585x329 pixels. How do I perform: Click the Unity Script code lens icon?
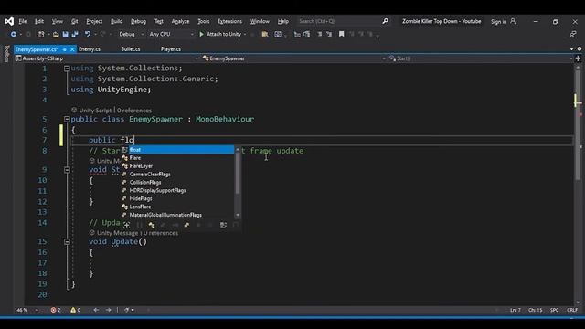pyautogui.click(x=74, y=110)
